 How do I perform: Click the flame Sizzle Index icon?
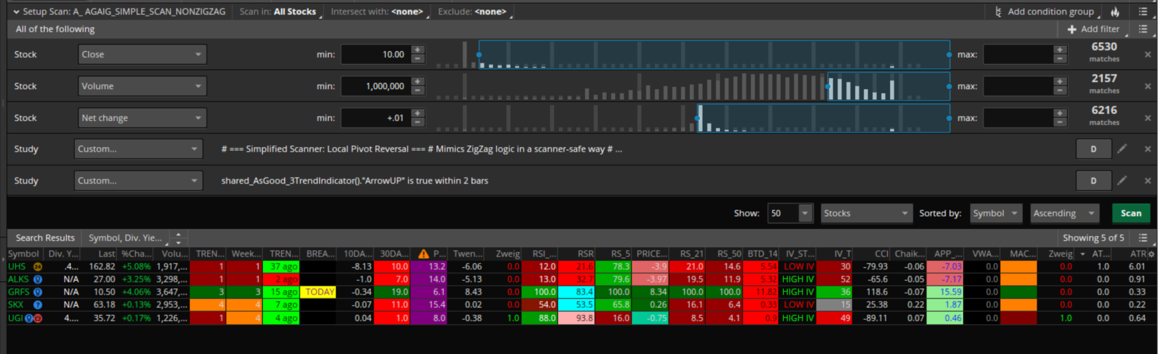click(x=1115, y=12)
